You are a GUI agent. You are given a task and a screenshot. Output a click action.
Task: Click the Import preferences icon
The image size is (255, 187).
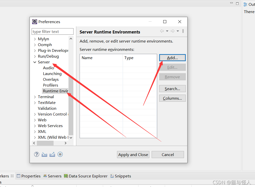pos(44,155)
